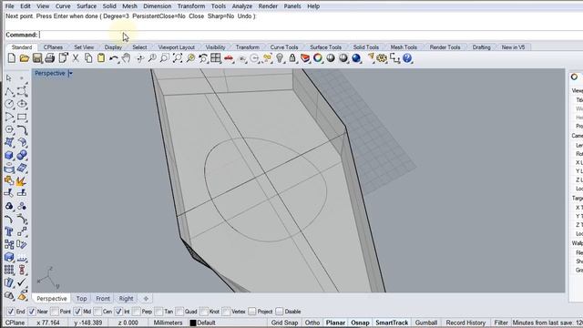Switch to the Top viewport tab
This screenshot has width=583, height=328.
click(x=81, y=298)
